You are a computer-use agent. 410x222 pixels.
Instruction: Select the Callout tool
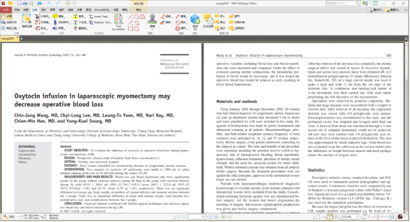[41, 28]
